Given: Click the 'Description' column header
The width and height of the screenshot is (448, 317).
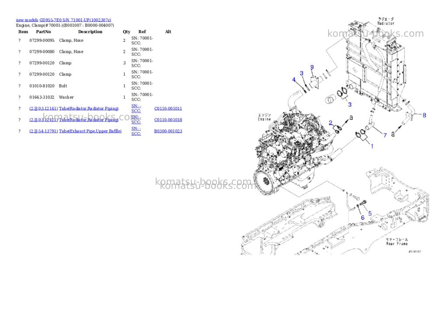Looking at the screenshot, I should 90,31.
